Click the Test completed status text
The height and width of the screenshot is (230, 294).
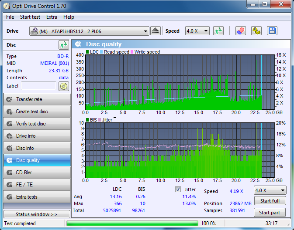[20, 223]
